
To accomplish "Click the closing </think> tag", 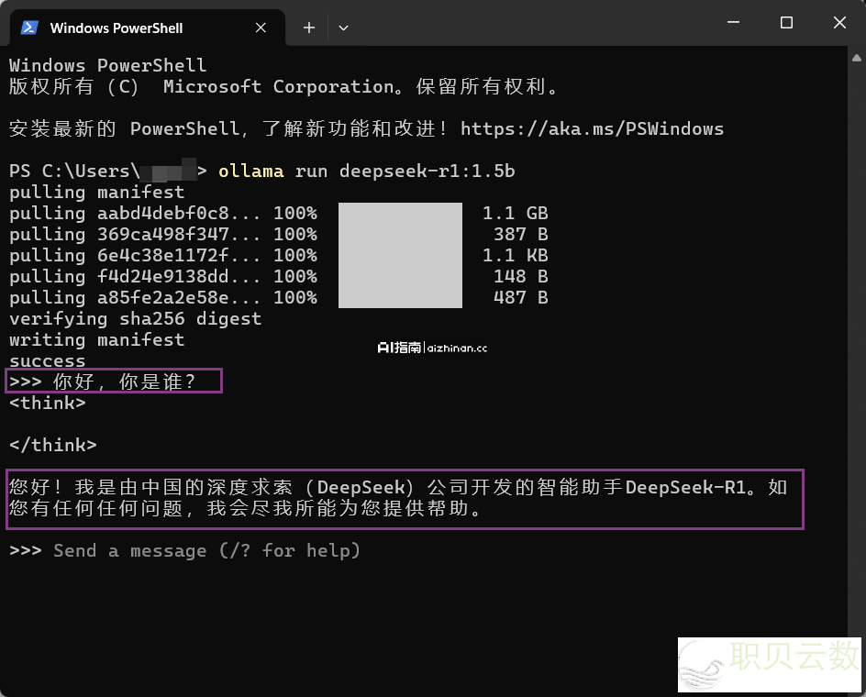I will pos(52,445).
